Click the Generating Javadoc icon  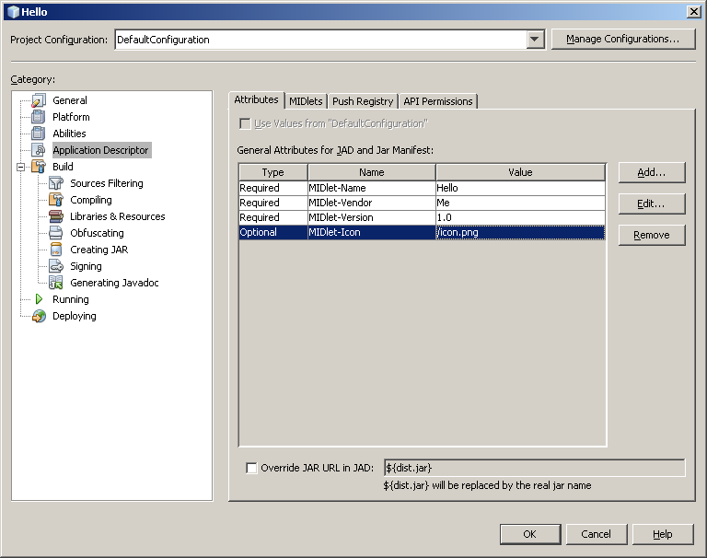[56, 283]
